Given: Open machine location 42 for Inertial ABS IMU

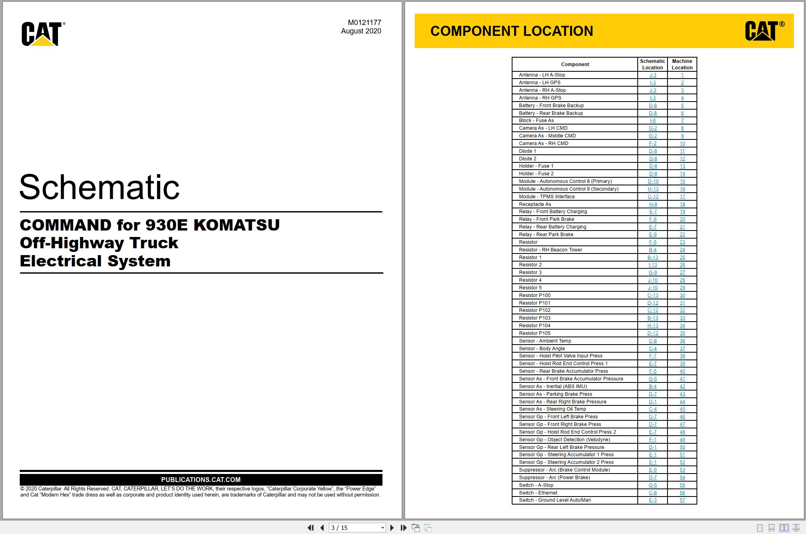Looking at the screenshot, I should point(682,386).
